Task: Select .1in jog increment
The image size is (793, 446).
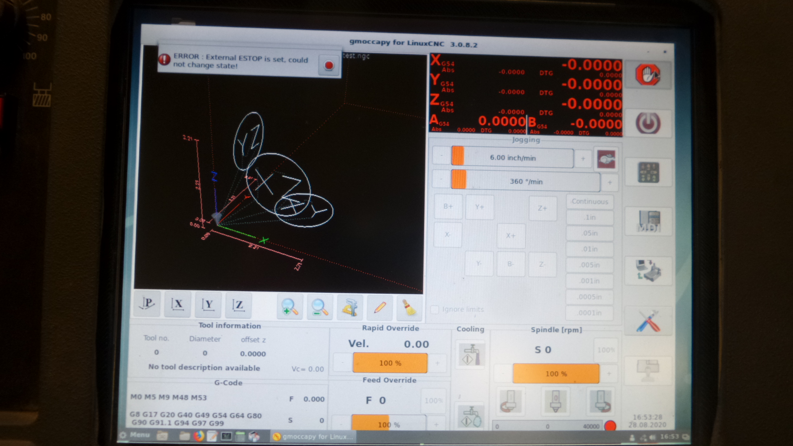Action: (x=590, y=217)
